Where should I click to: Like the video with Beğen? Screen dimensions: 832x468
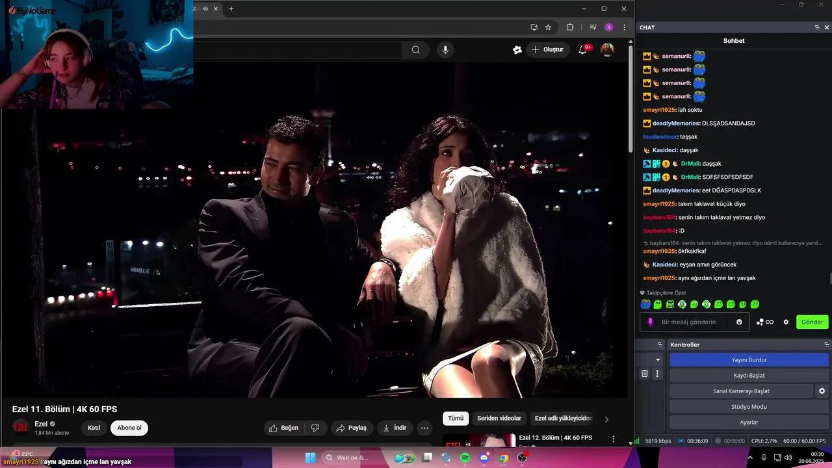284,428
